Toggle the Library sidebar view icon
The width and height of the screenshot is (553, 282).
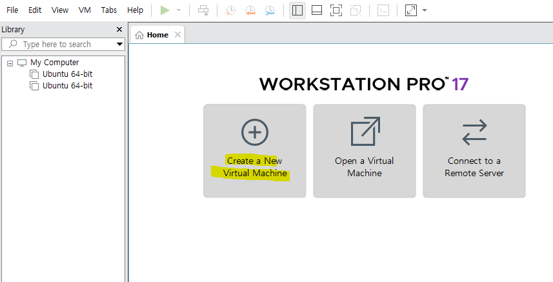[x=297, y=10]
